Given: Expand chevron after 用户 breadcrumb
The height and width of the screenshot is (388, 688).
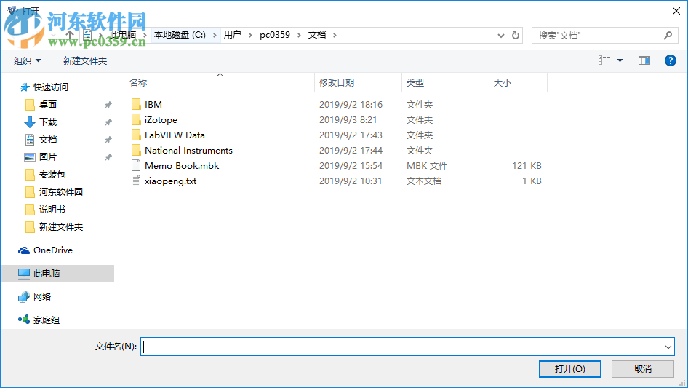Looking at the screenshot, I should pyautogui.click(x=250, y=35).
